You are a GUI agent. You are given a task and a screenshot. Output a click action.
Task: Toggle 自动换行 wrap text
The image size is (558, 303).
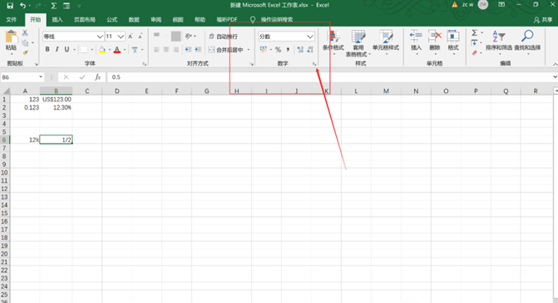[223, 37]
